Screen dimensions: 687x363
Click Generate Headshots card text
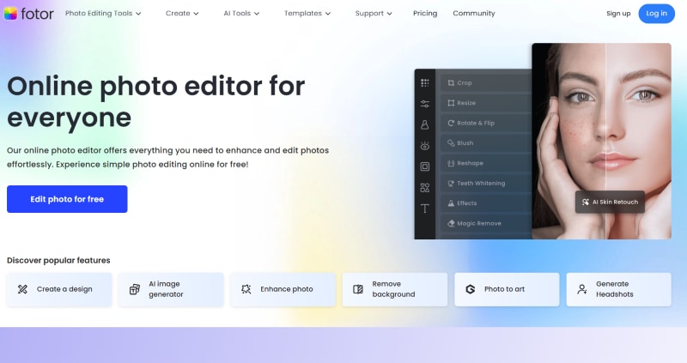[615, 289]
